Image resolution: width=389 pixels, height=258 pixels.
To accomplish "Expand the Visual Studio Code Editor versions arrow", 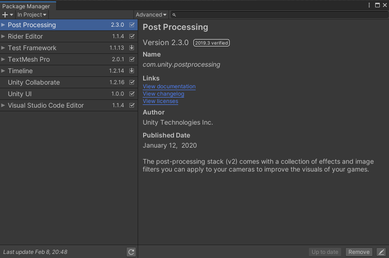I will (3, 105).
